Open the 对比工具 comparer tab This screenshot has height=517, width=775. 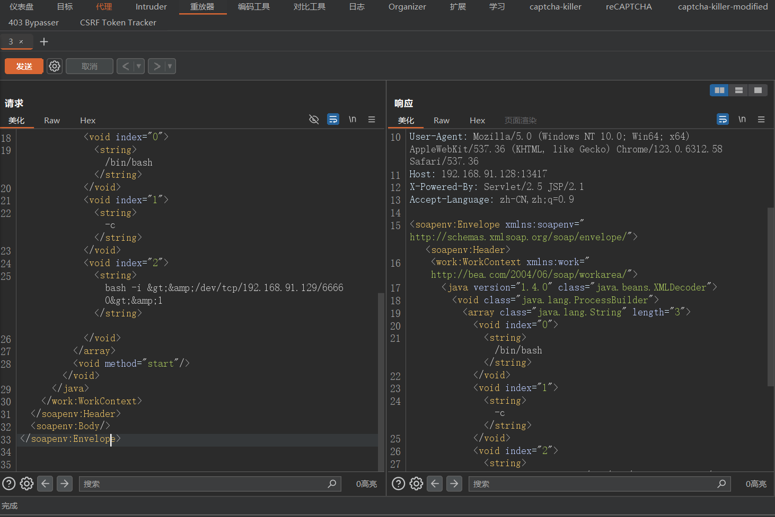pos(310,7)
